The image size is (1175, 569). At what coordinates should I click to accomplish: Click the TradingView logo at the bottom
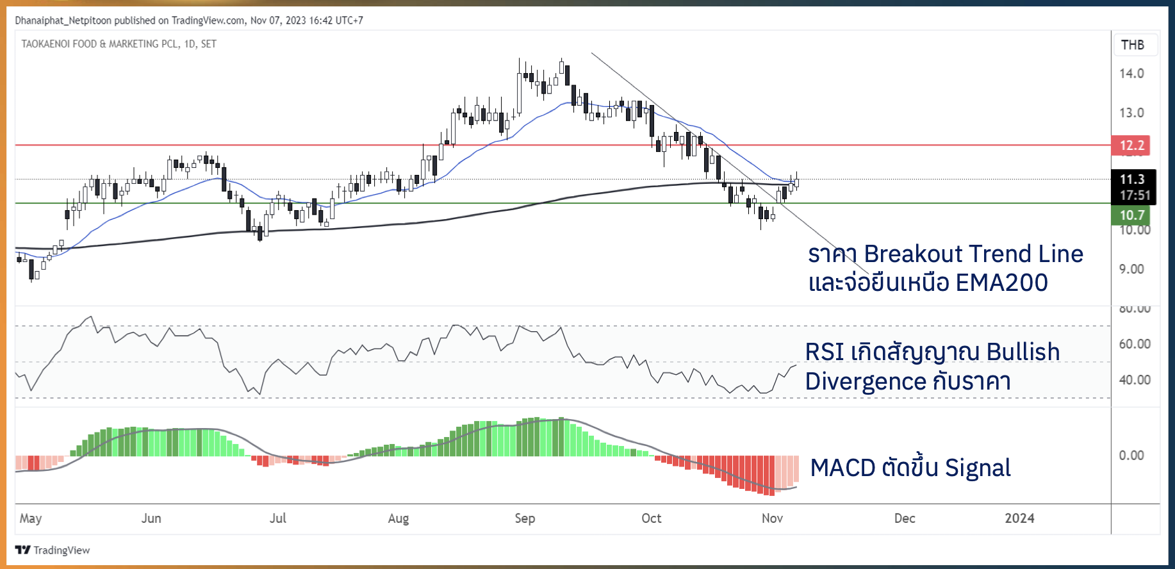[x=53, y=550]
